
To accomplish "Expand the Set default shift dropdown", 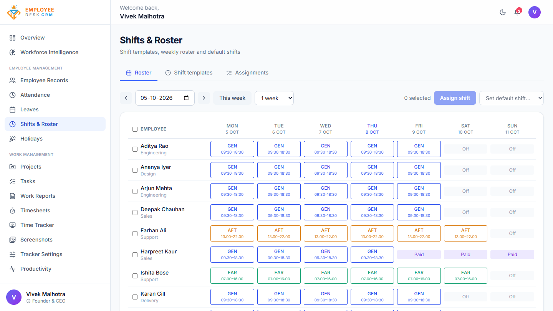I will 512,98.
